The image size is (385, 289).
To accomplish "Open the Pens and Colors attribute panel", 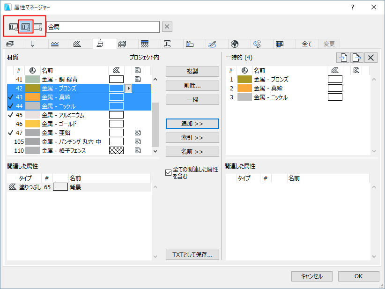I will click(x=32, y=44).
